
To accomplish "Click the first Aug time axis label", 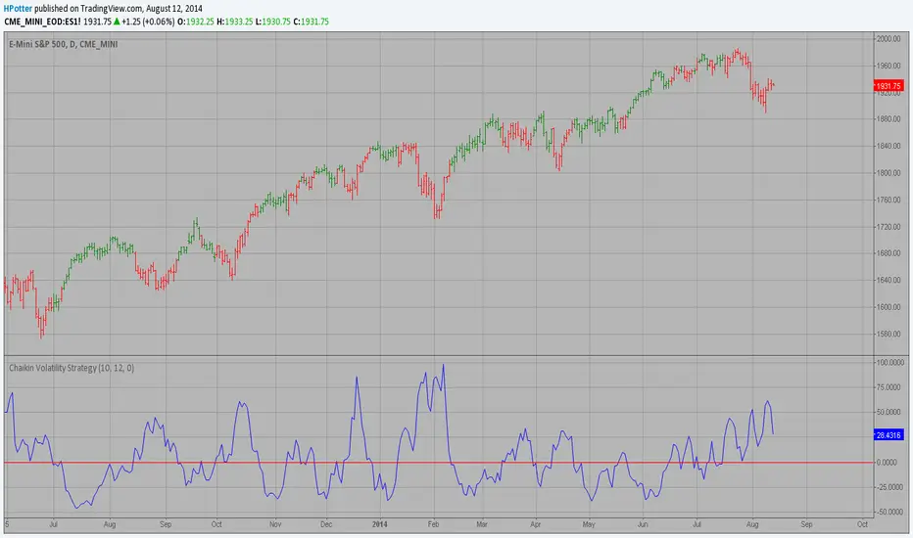I will pyautogui.click(x=110, y=524).
